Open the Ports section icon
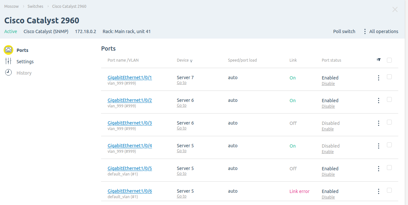This screenshot has width=408, height=205. click(x=8, y=50)
